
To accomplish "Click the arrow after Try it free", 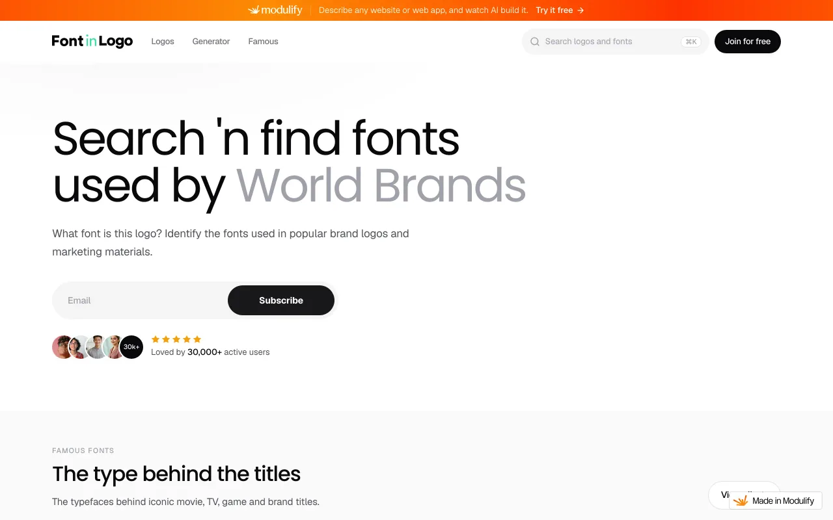I will point(580,10).
